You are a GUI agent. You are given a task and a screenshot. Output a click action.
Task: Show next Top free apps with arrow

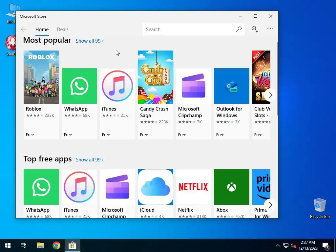[270, 205]
